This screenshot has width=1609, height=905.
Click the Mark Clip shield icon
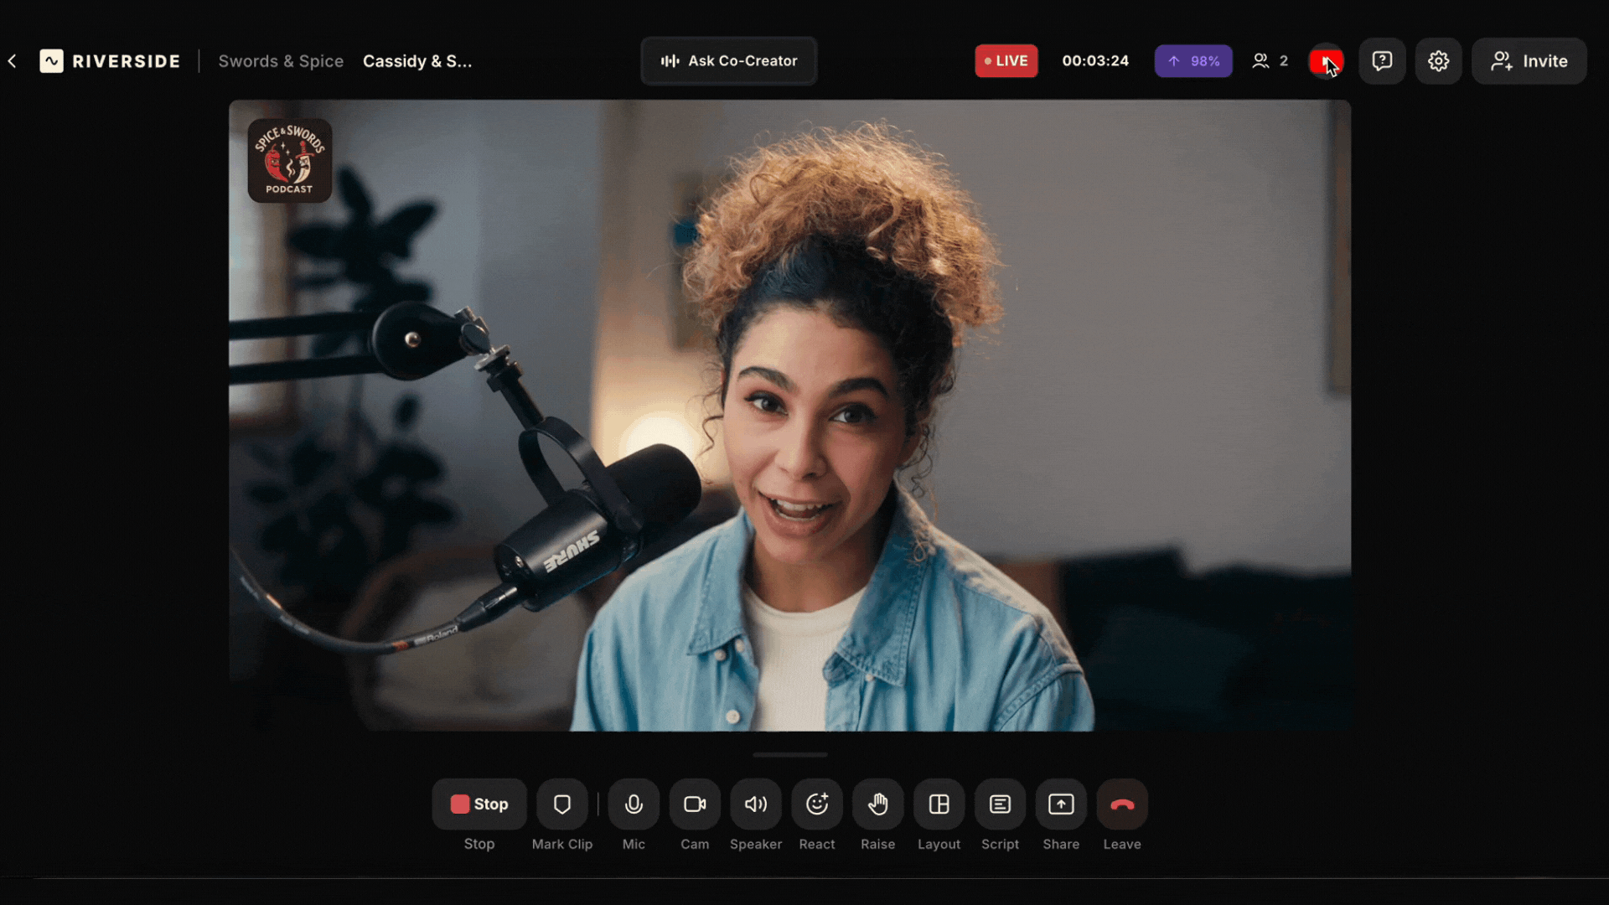pyautogui.click(x=562, y=804)
